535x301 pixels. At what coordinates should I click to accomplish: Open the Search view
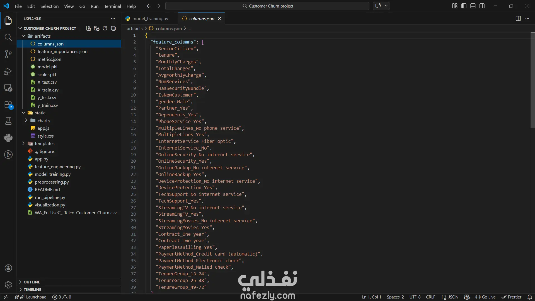(x=8, y=37)
